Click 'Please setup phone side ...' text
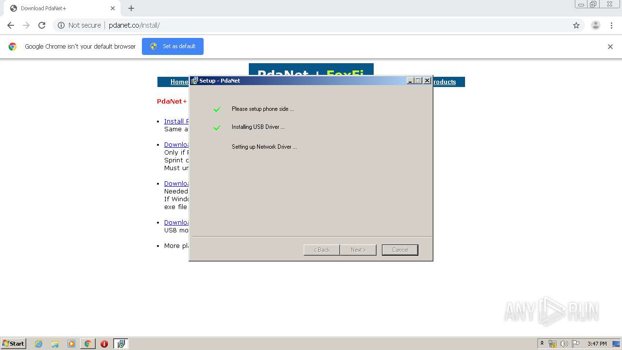622x350 pixels. point(262,109)
